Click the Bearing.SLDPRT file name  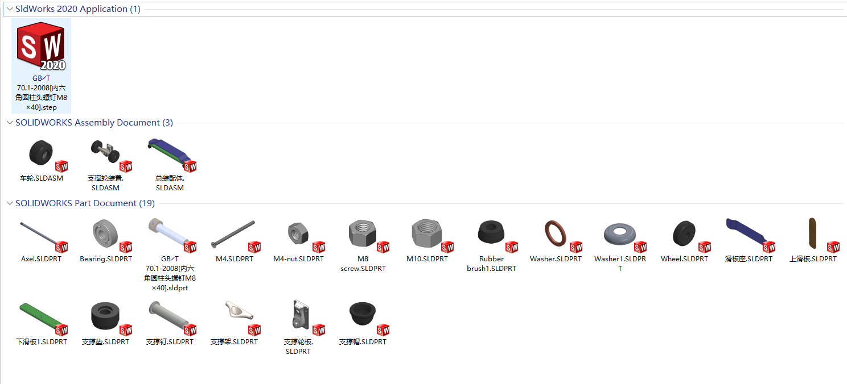click(x=106, y=259)
